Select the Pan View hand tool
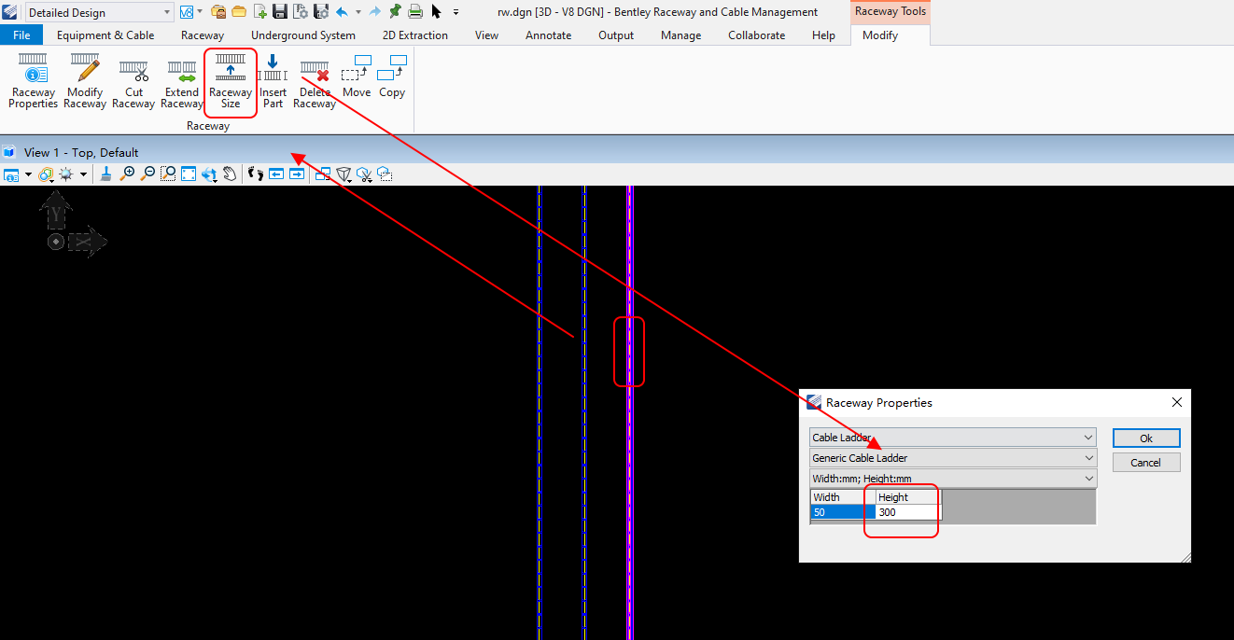 tap(229, 174)
